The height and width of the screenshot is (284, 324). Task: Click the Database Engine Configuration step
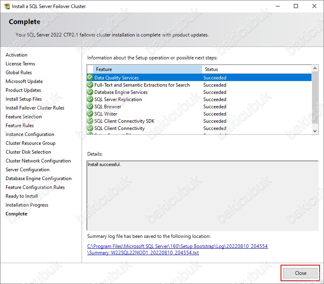(x=39, y=179)
